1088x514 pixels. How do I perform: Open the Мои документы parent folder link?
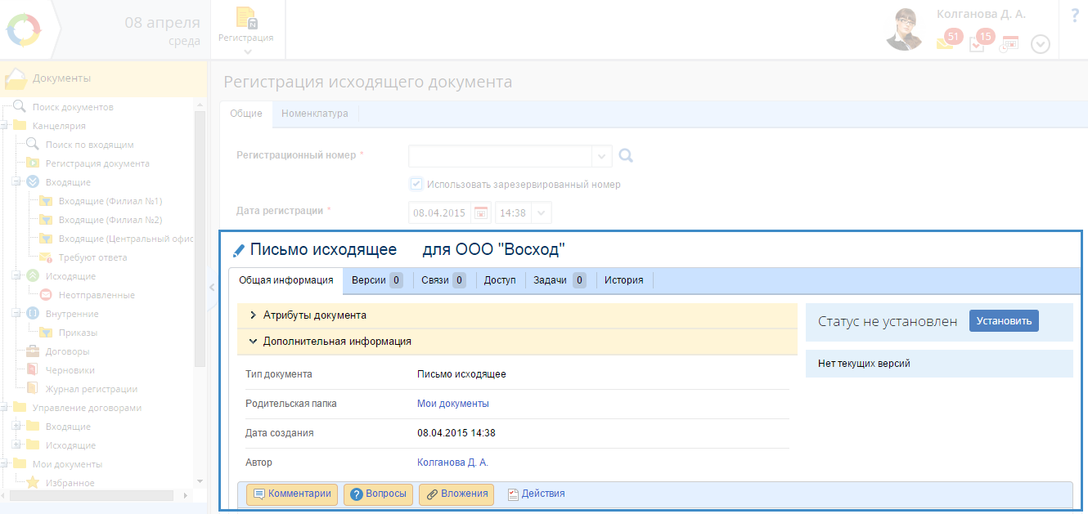(x=452, y=404)
